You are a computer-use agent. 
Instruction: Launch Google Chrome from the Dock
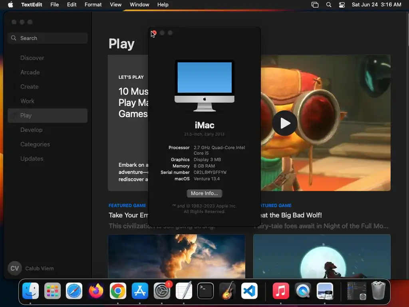coord(118,291)
